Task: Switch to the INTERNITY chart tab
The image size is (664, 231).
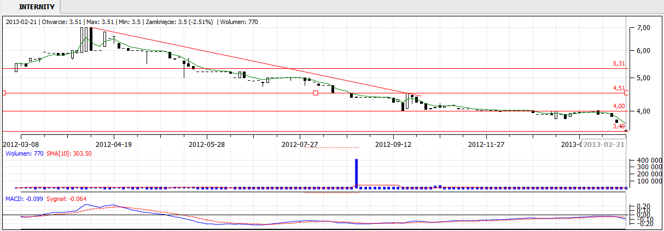Action: [36, 7]
